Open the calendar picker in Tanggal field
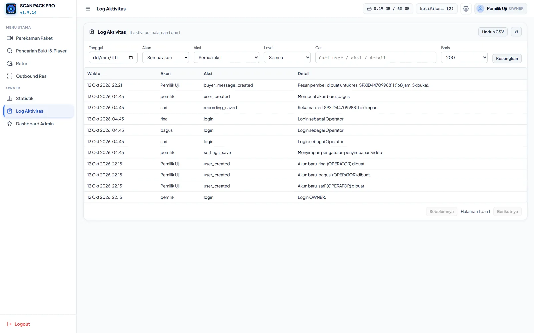This screenshot has height=333, width=534. coord(131,57)
